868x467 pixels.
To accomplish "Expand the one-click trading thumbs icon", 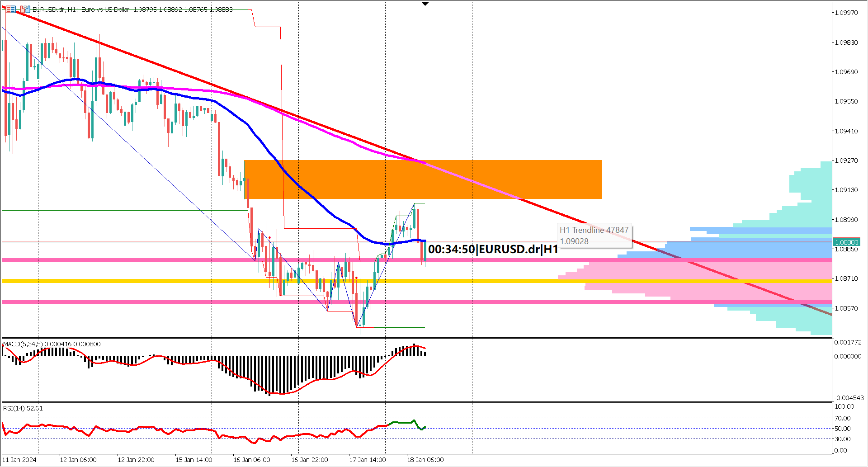I will coord(25,9).
